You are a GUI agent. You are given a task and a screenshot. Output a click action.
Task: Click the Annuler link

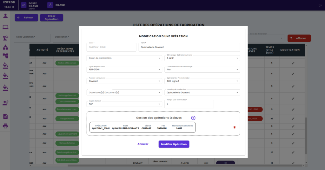tap(143, 144)
